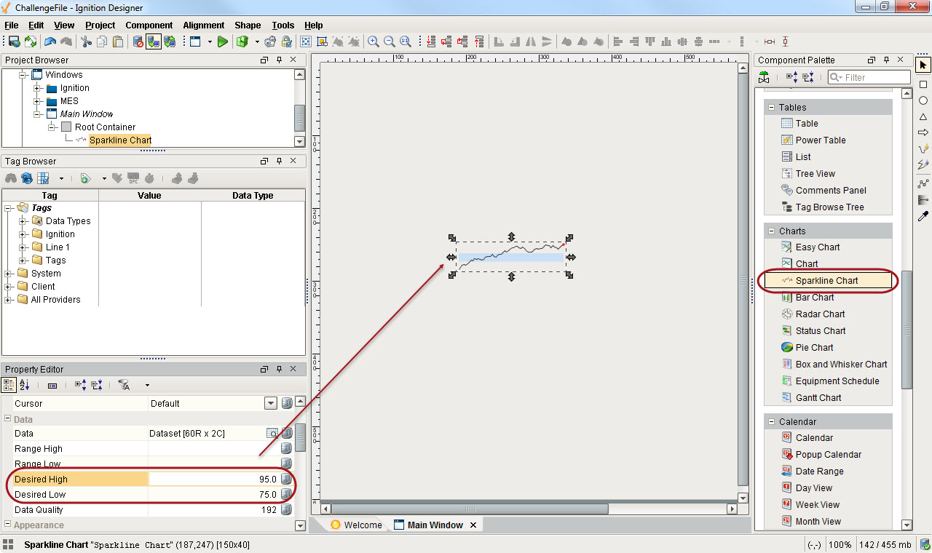Image resolution: width=932 pixels, height=553 pixels.
Task: Toggle categorized view in Property Editor
Action: tap(9, 385)
